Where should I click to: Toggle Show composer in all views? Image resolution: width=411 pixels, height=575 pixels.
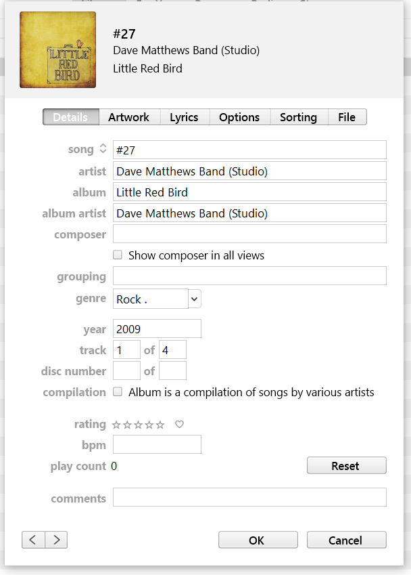(x=118, y=255)
